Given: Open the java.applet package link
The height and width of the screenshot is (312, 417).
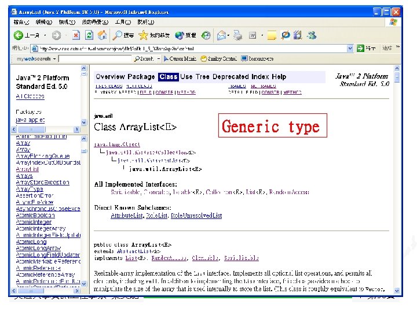Looking at the screenshot, I should click(30, 120).
